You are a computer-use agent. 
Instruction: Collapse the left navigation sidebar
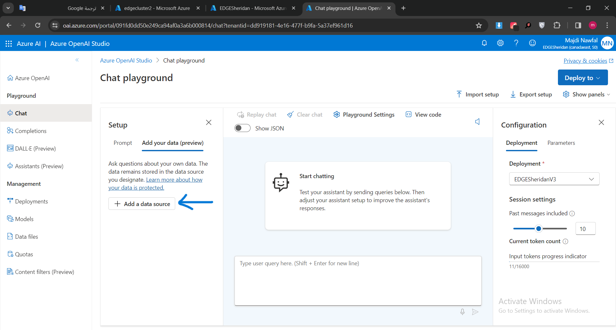tap(77, 60)
